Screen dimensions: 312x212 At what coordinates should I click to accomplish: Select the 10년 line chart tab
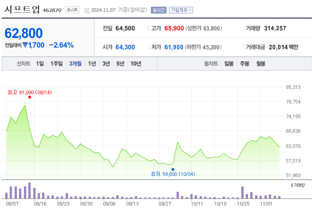click(136, 64)
